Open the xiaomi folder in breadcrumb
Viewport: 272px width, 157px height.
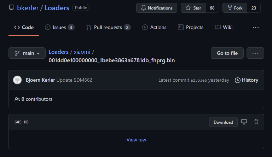click(x=82, y=52)
